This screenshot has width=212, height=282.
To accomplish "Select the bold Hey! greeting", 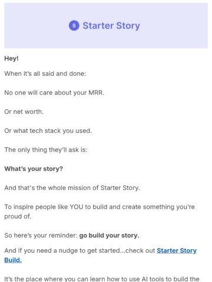I will pyautogui.click(x=11, y=58).
